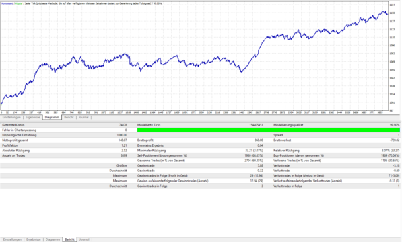Screen dimensions: 404x242
Task: Open Einstellungen tab in upper tab bar
Action: click(11, 117)
